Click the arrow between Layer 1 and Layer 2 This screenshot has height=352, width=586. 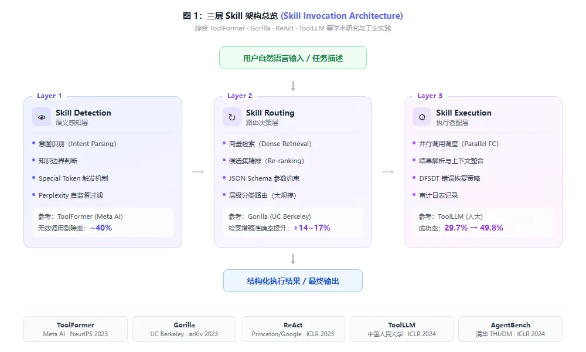[x=198, y=172]
